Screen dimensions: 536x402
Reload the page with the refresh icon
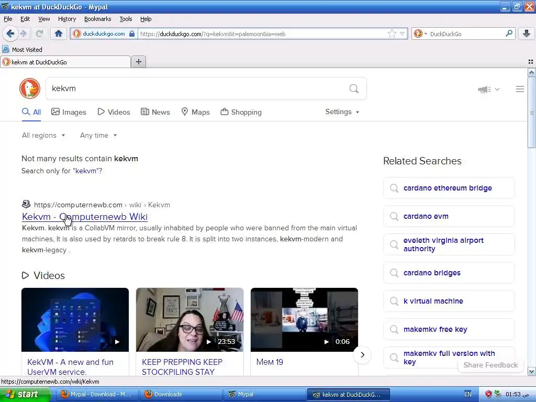pyautogui.click(x=39, y=33)
